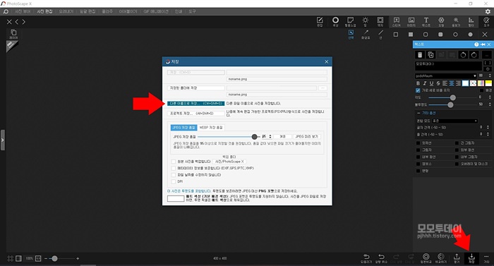Open the Filter (필터) tool
This screenshot has width=494, height=266.
pos(471,22)
